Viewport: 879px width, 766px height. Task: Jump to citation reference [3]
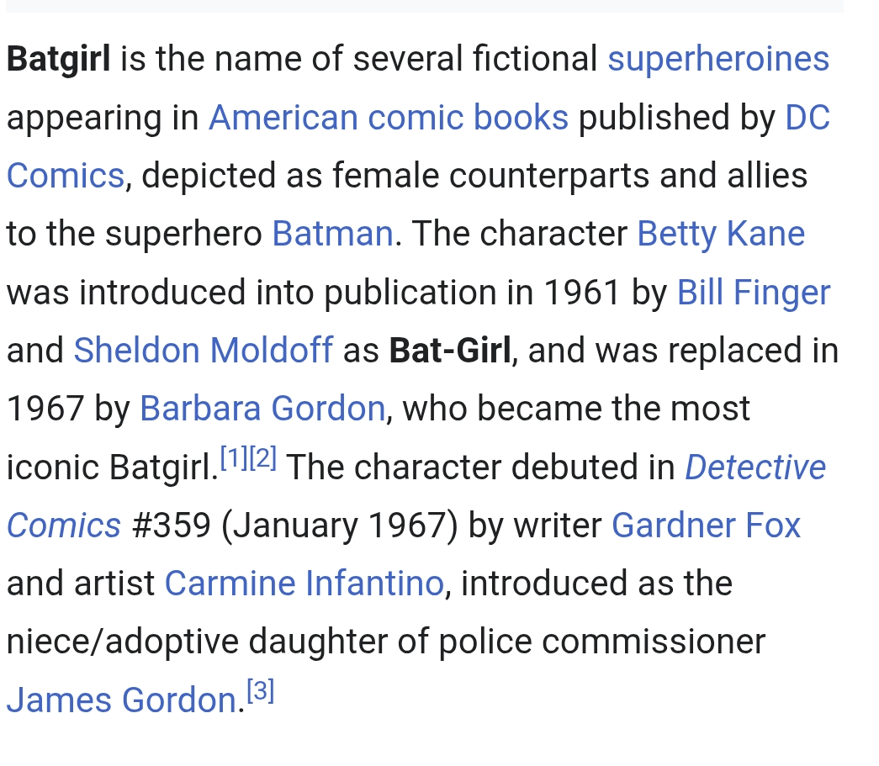click(x=261, y=690)
